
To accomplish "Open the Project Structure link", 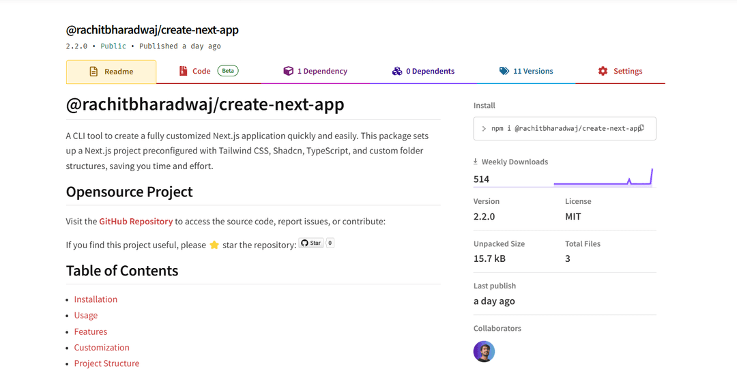I will click(x=106, y=363).
